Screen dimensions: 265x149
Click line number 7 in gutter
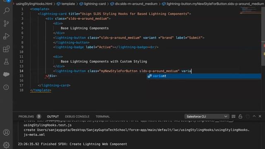coord(22,38)
